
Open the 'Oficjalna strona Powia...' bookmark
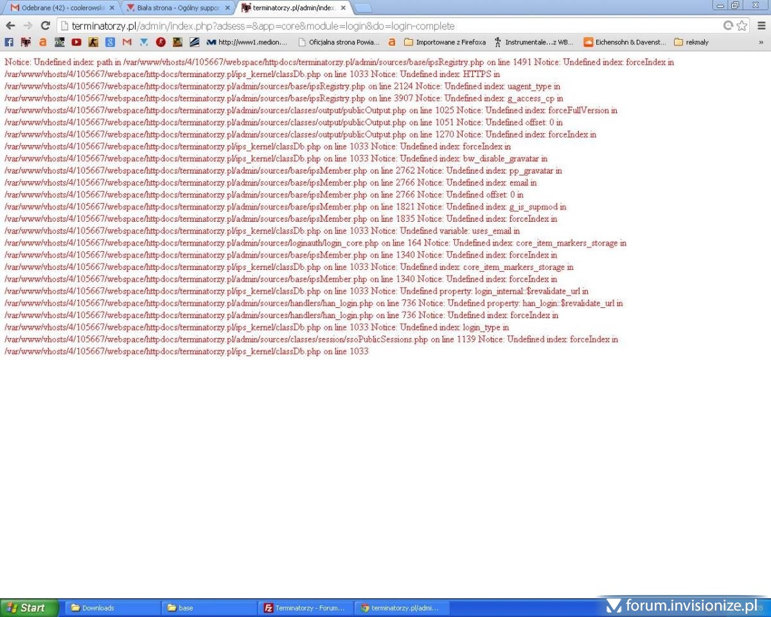click(x=339, y=42)
